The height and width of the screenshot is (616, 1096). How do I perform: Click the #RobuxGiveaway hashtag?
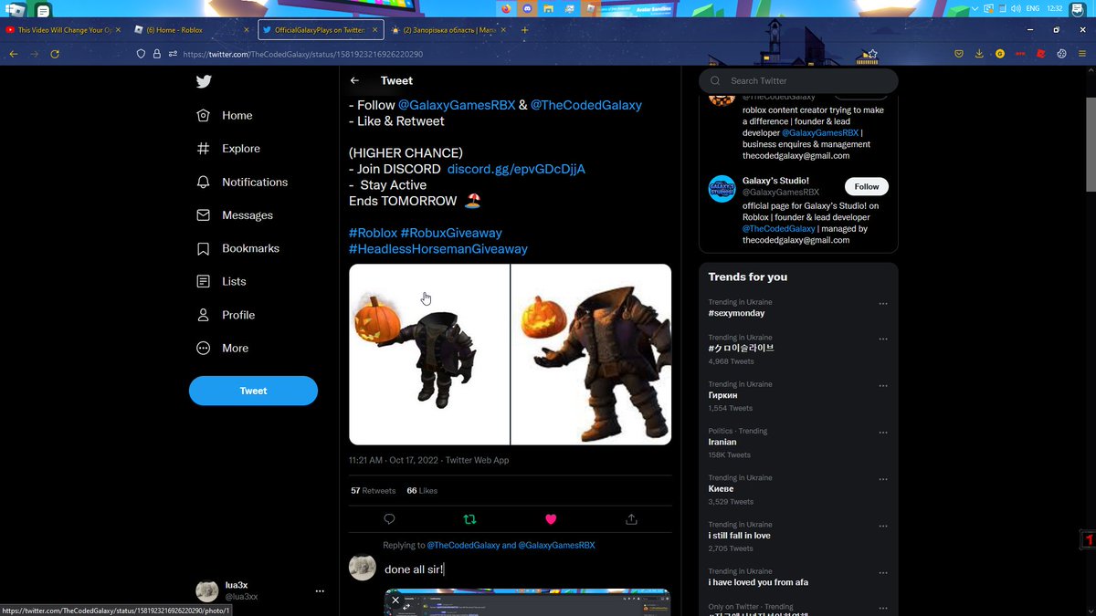(451, 233)
